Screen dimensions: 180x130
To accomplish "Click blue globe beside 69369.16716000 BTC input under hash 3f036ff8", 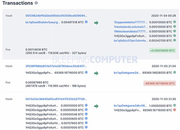I will pyautogui.click(x=86, y=72).
